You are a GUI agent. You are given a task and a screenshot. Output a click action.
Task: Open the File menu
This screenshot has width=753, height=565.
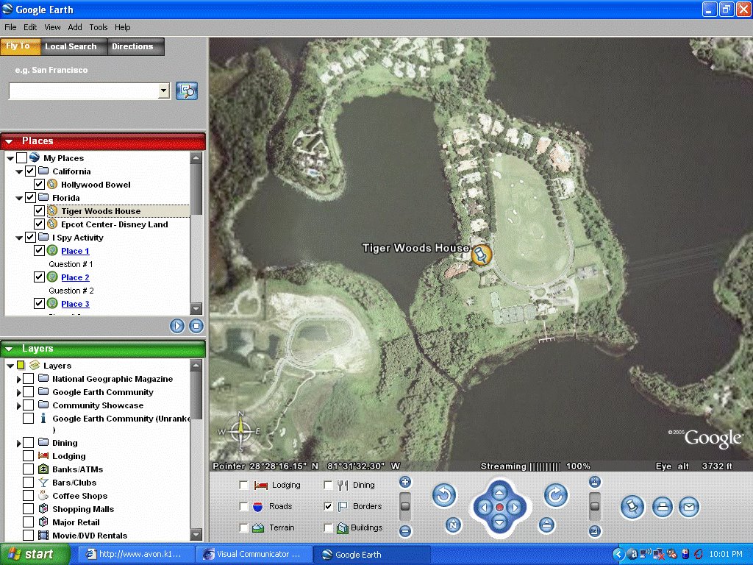click(10, 27)
